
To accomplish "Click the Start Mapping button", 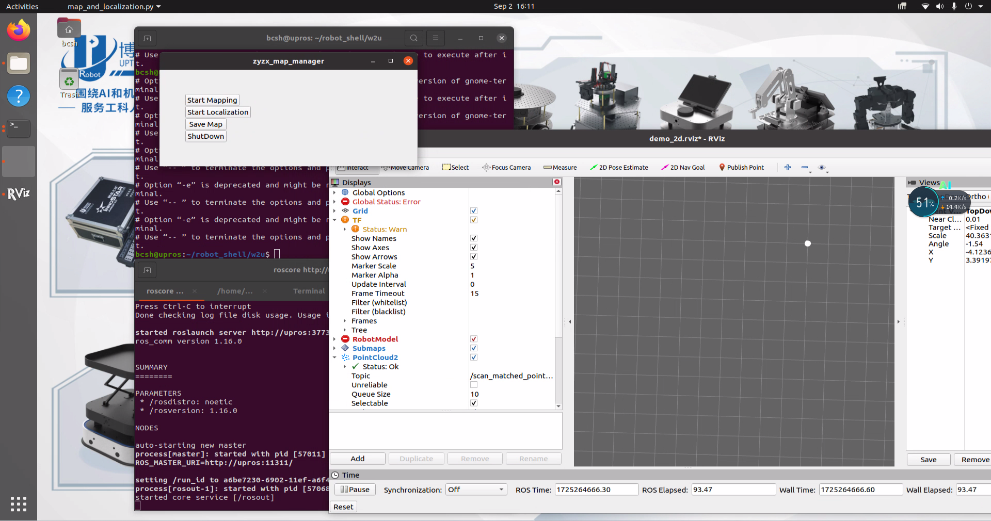I will (212, 100).
